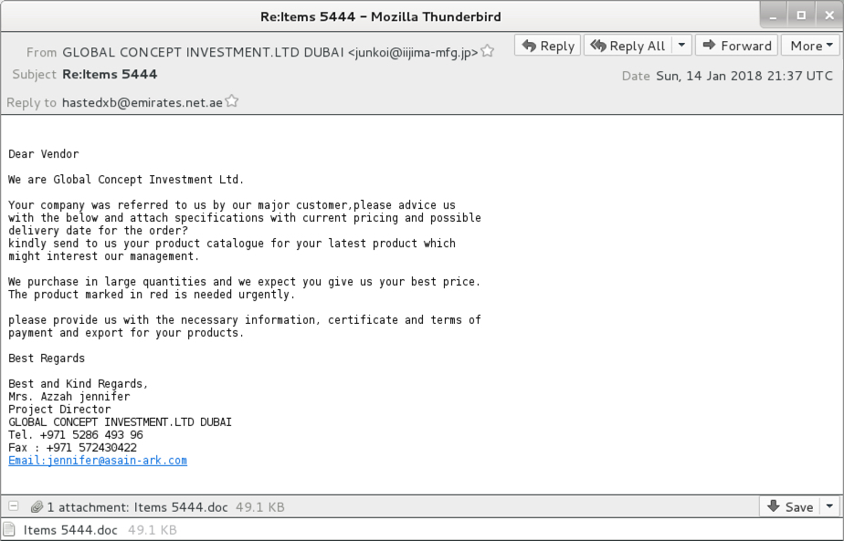Screen dimensions: 844x541
Task: Click the Reply All button
Action: (x=628, y=46)
